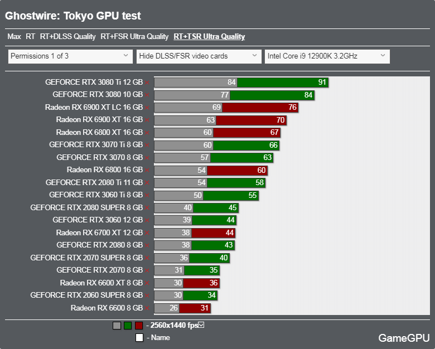Click the red X beside Radeon RX 6900 XT 16 GB

click(x=147, y=120)
